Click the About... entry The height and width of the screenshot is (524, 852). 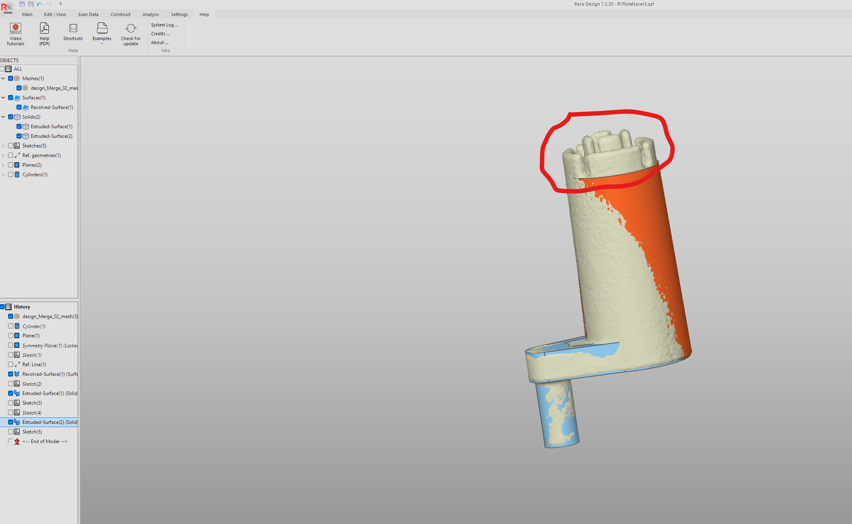(x=159, y=42)
